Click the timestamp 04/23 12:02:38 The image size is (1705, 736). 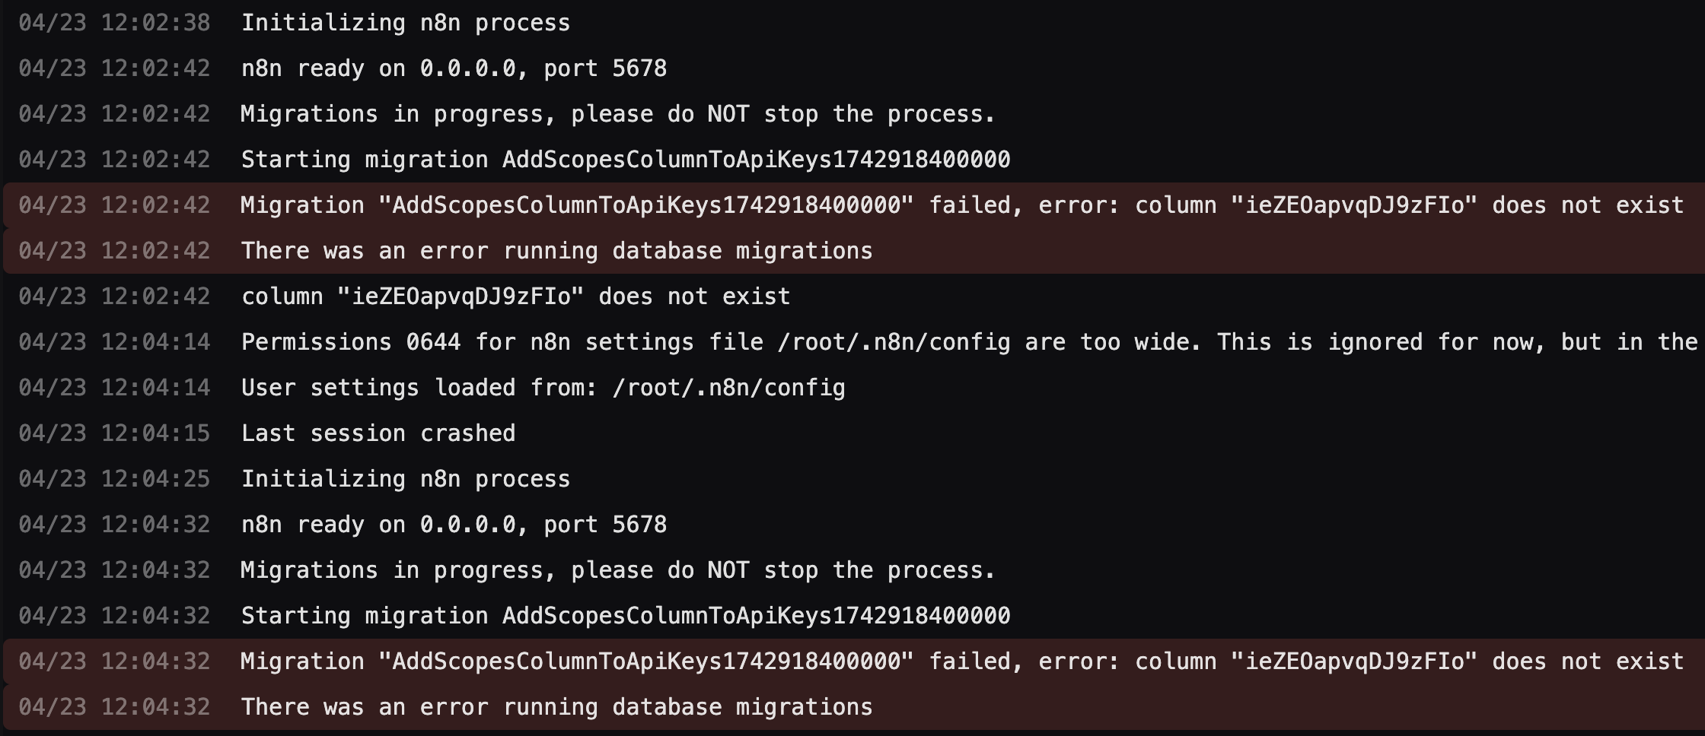114,23
